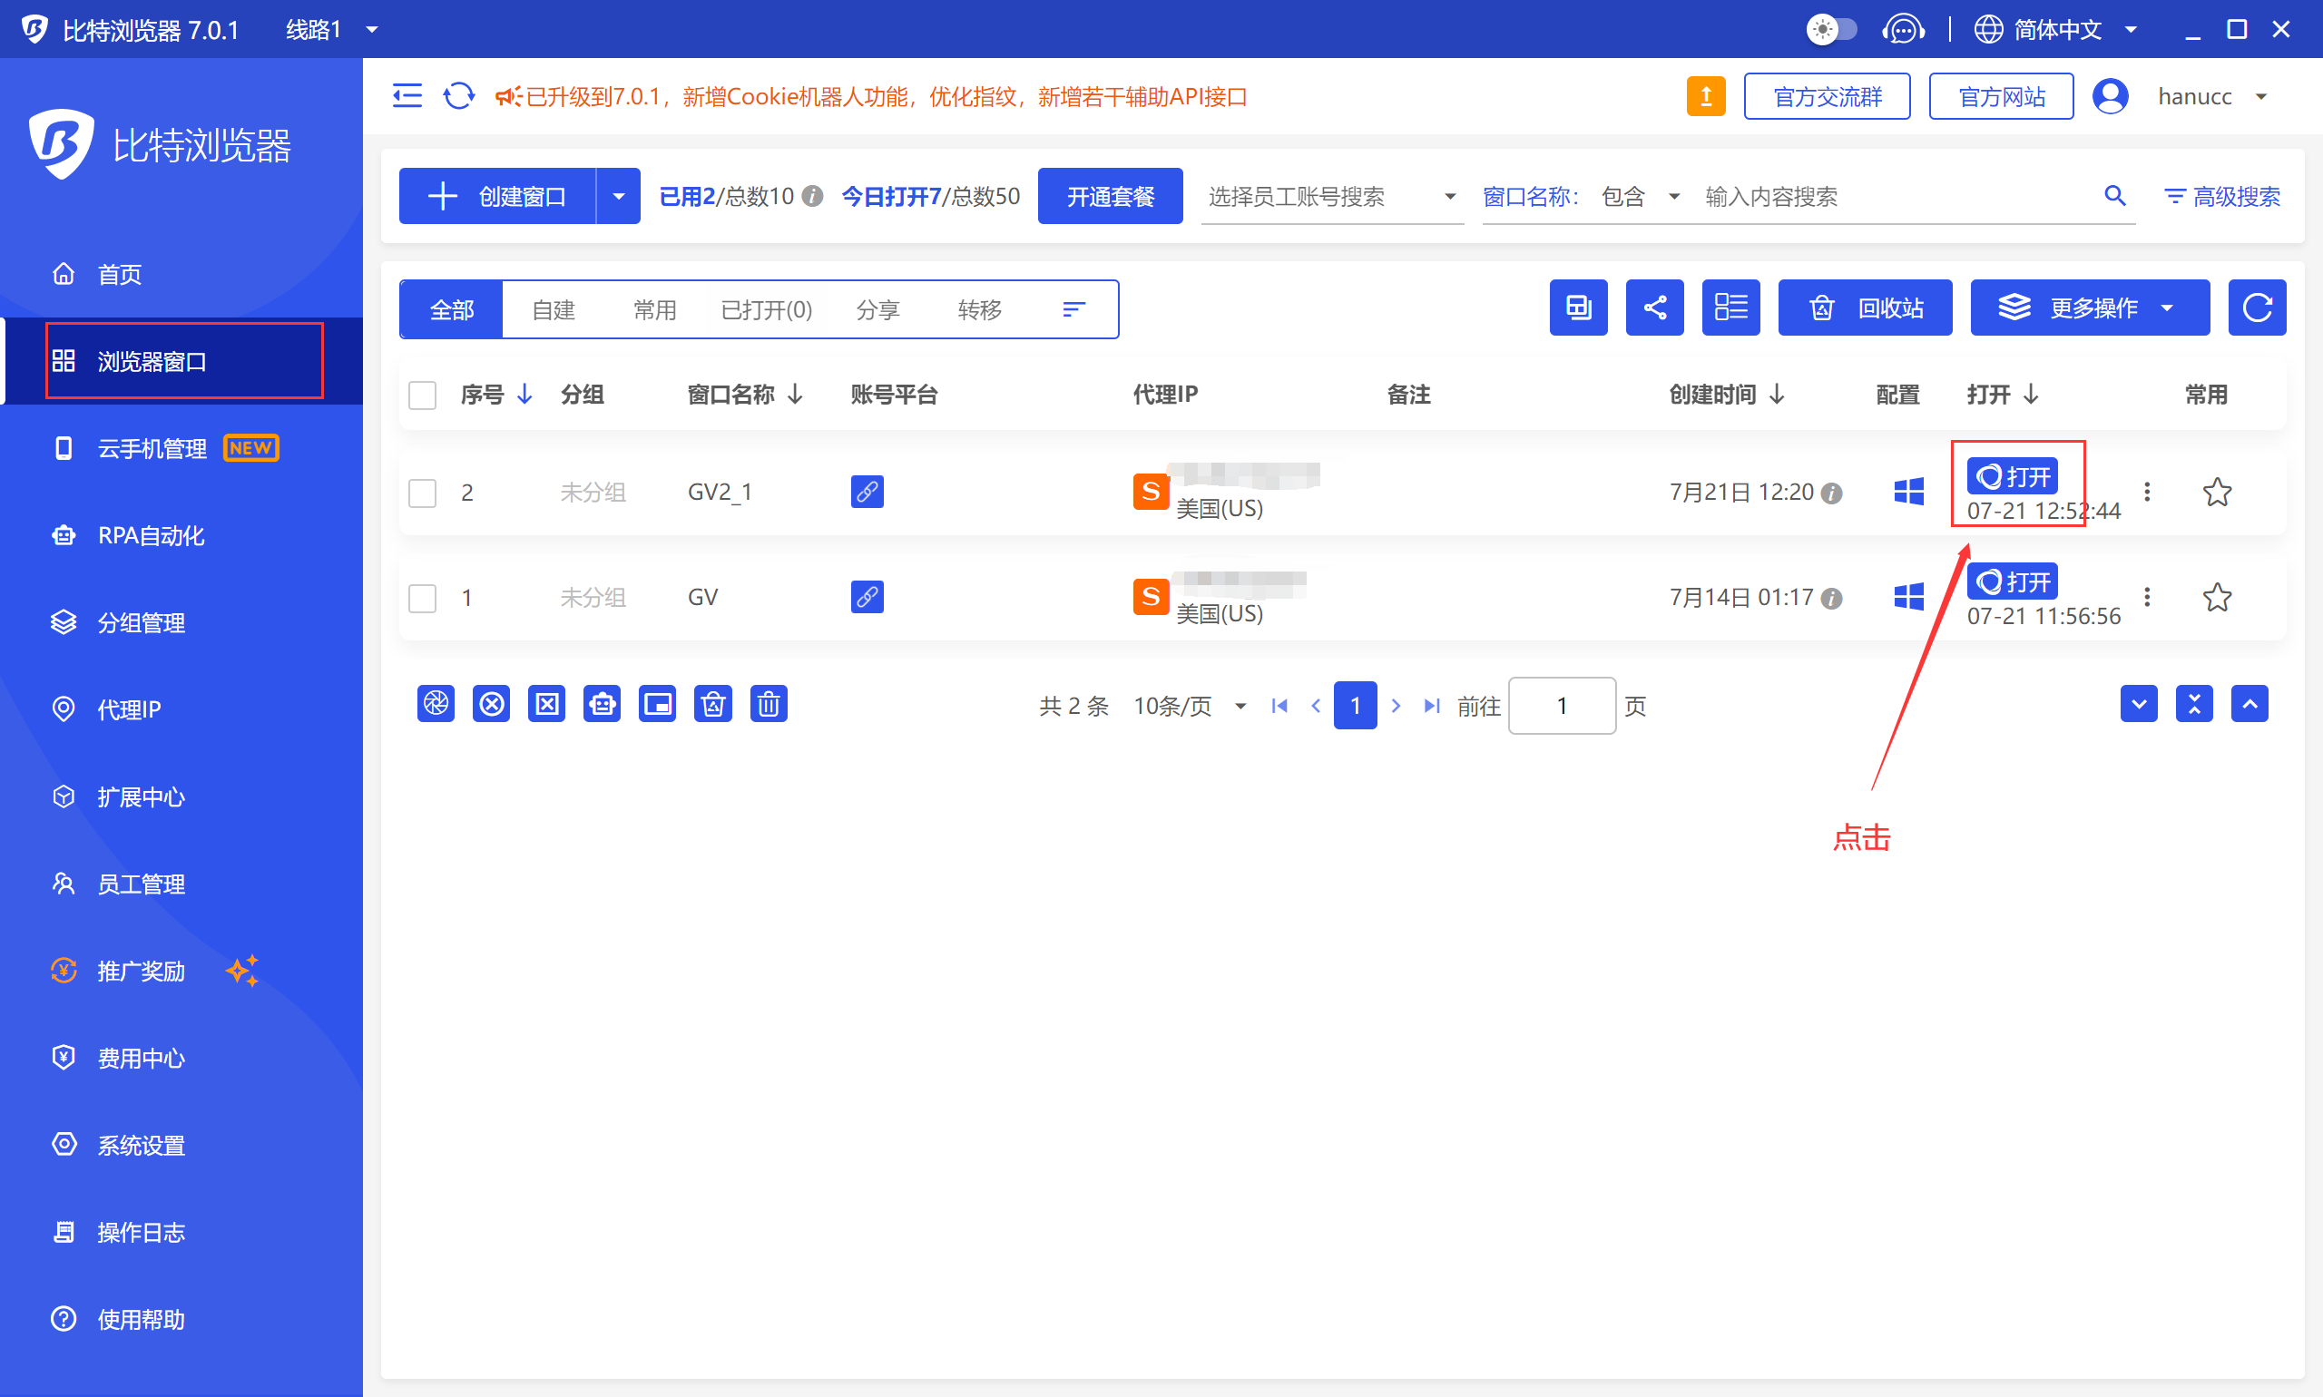Image resolution: width=2323 pixels, height=1397 pixels.
Task: Check the select-all checkbox in table header
Action: (x=422, y=396)
